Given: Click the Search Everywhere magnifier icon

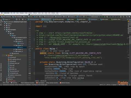Looking at the screenshot, I should (127, 17).
